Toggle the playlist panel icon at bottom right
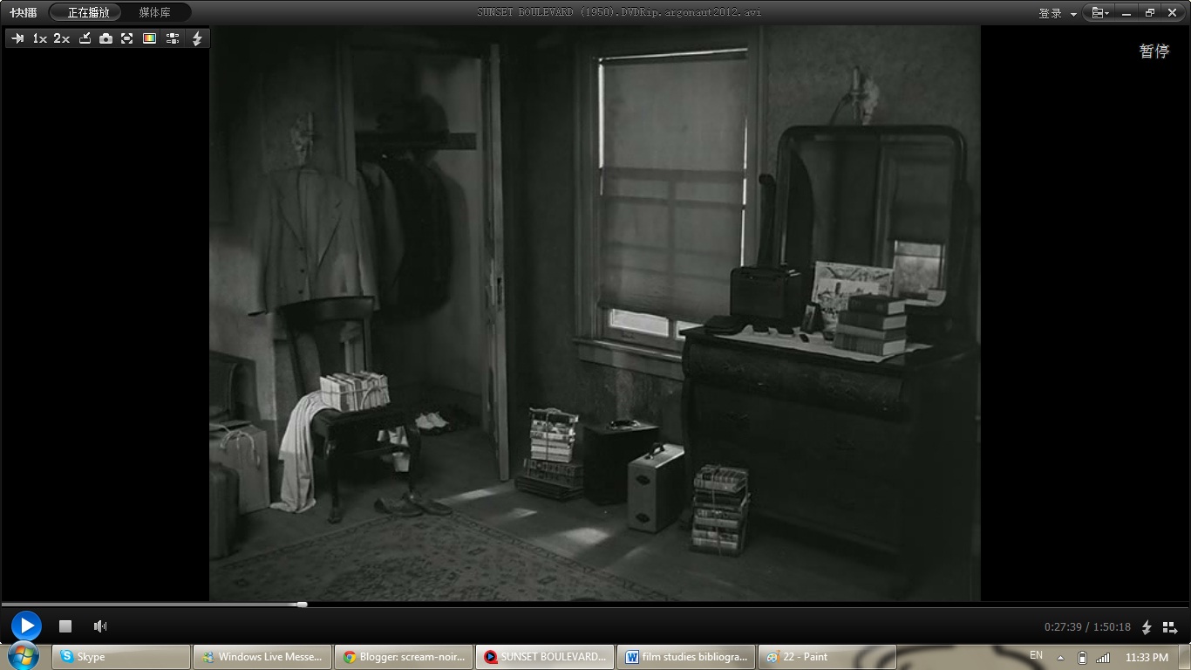This screenshot has height=670, width=1191. click(x=1170, y=627)
